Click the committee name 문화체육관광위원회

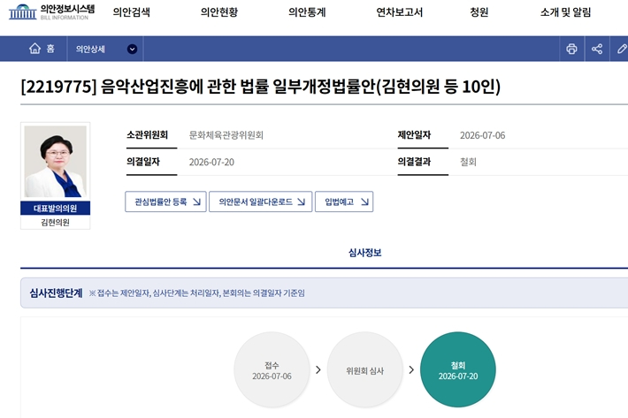[226, 135]
